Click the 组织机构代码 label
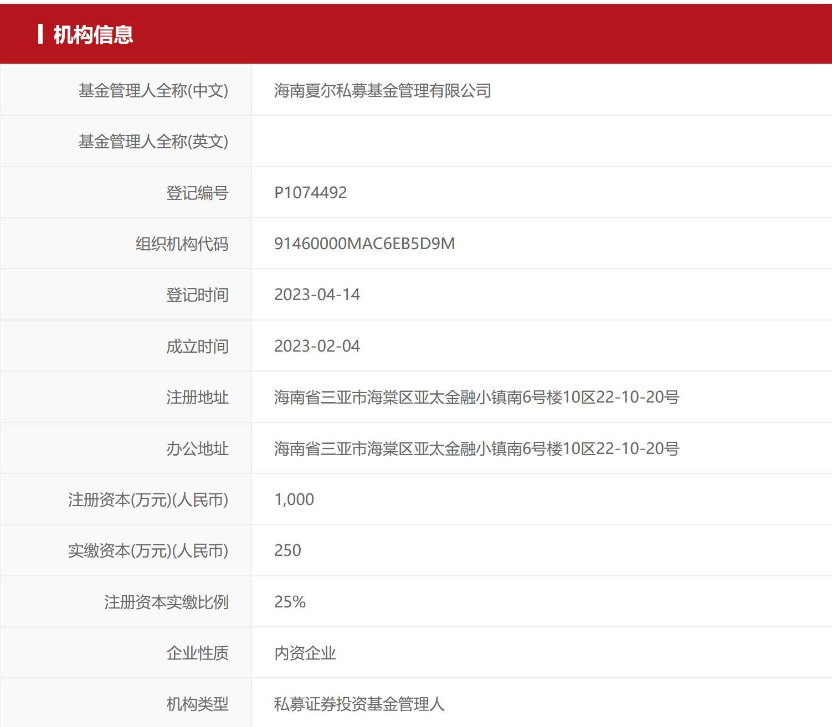Viewport: 832px width, 727px height. click(x=182, y=244)
